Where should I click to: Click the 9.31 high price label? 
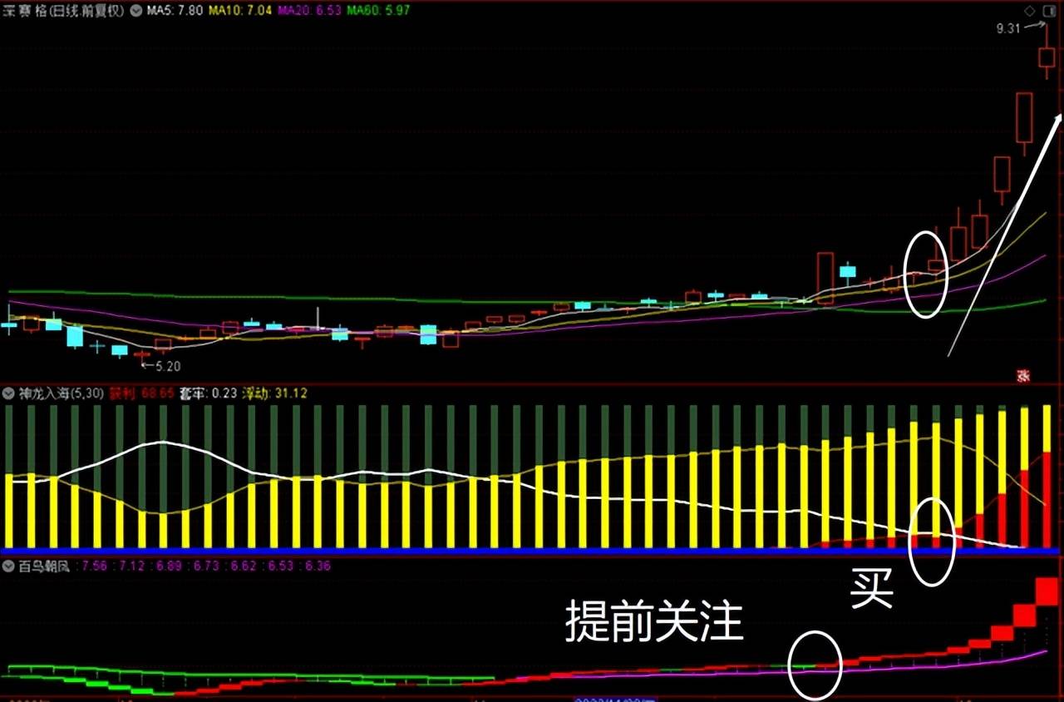click(x=1009, y=29)
